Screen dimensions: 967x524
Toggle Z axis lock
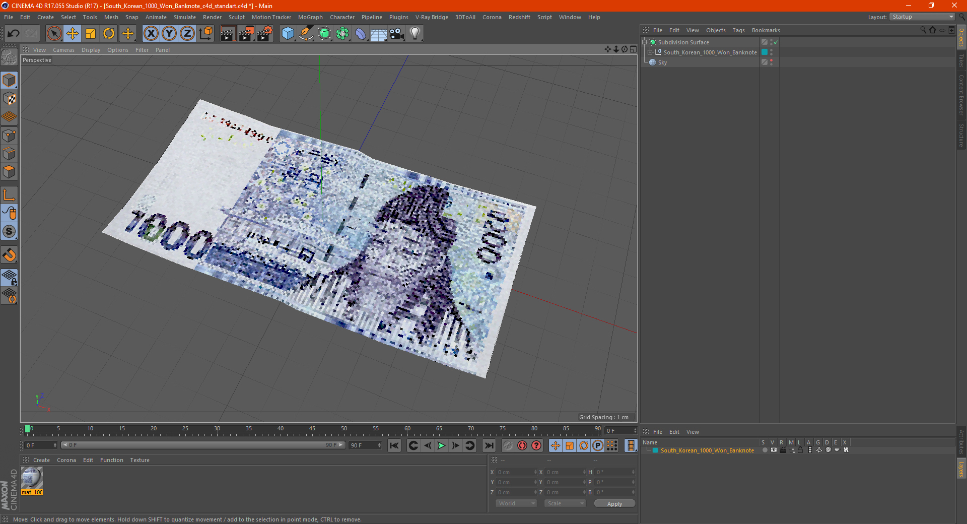coord(187,34)
